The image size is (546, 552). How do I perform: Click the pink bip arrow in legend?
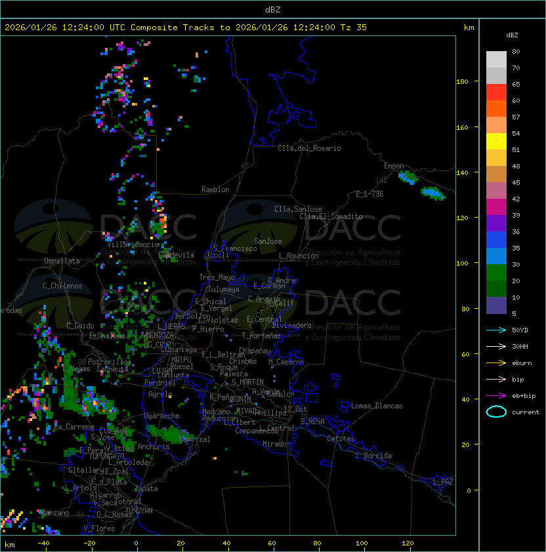496,379
